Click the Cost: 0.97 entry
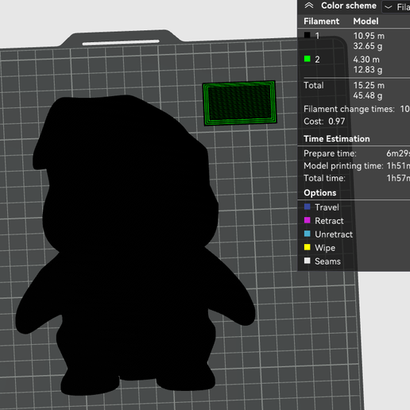Screen dimensions: 410x410 tap(324, 122)
